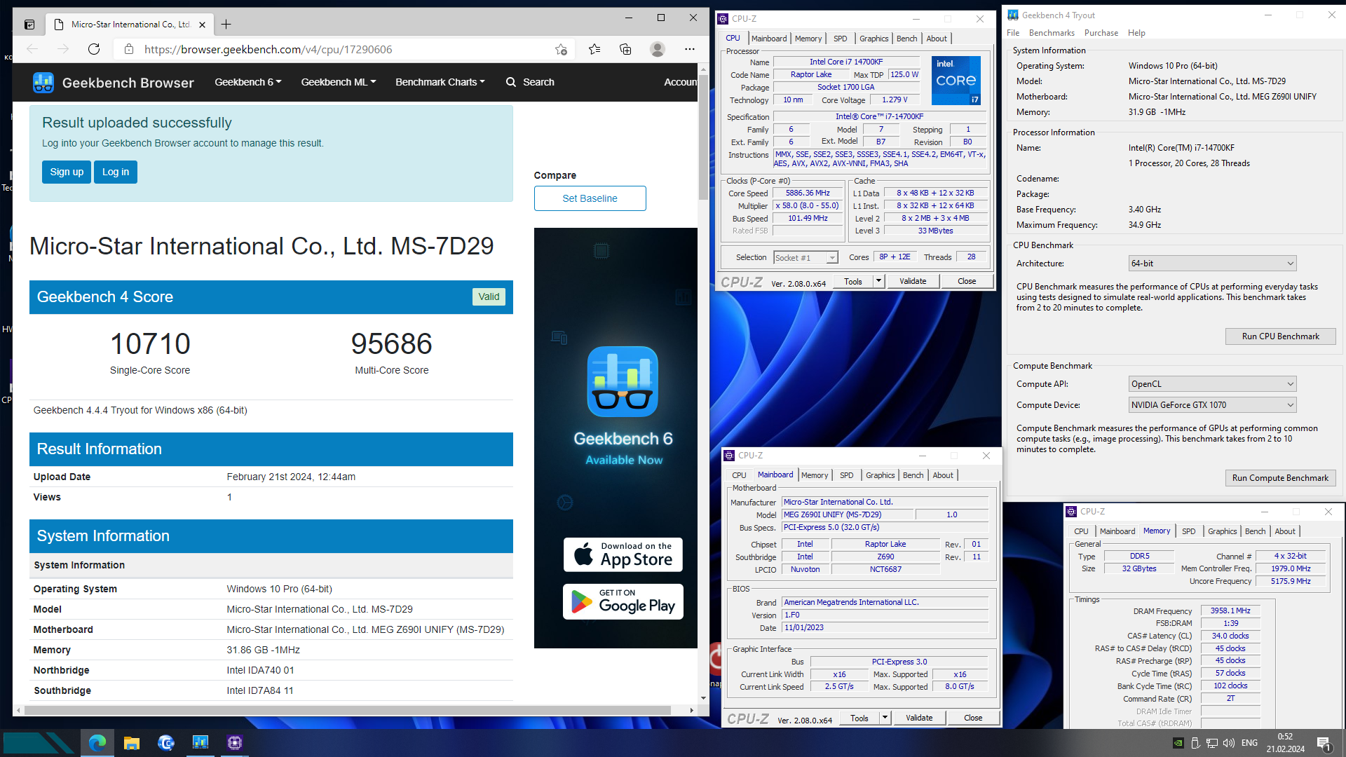The image size is (1346, 757).
Task: Open File Explorer from taskbar
Action: point(132,742)
